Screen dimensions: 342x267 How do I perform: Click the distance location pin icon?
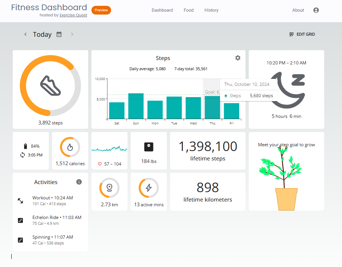109,188
